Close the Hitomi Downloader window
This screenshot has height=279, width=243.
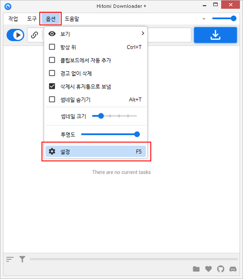[x=231, y=5]
